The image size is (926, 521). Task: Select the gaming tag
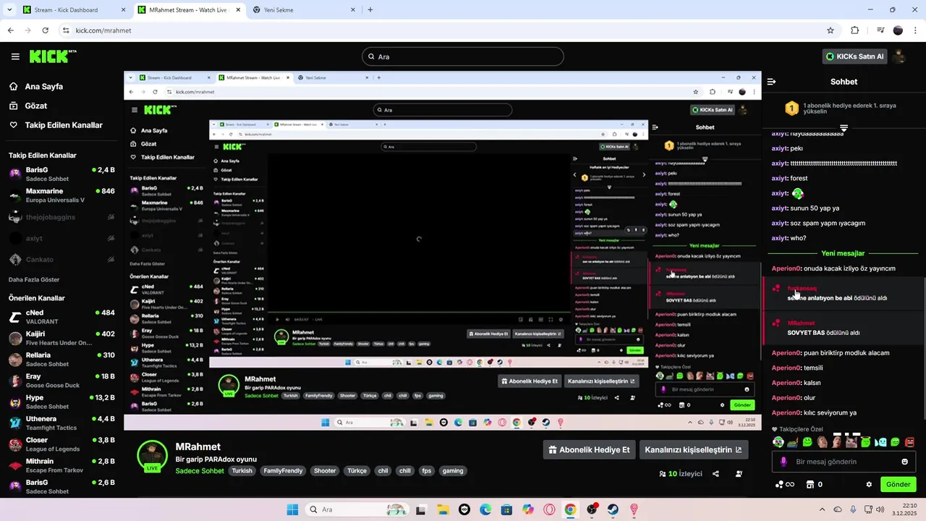pos(453,471)
